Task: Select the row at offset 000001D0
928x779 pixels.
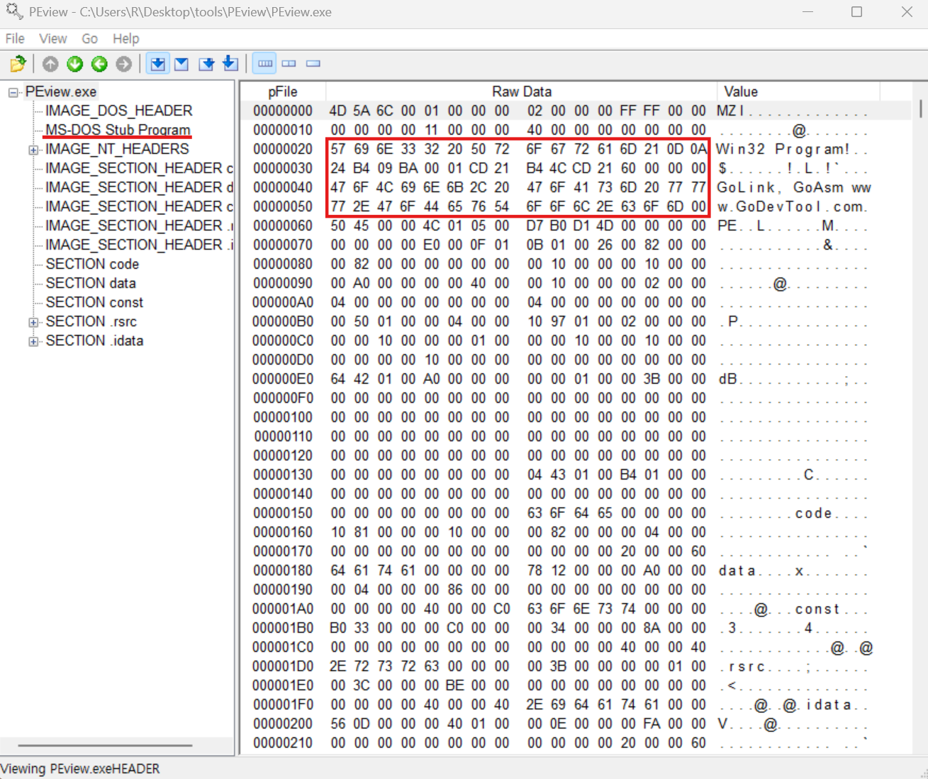Action: point(576,666)
